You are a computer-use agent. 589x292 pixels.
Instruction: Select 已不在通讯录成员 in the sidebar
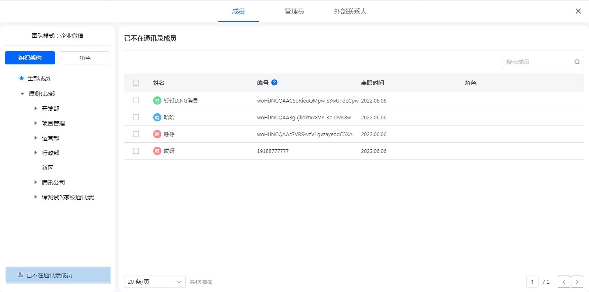(x=58, y=275)
